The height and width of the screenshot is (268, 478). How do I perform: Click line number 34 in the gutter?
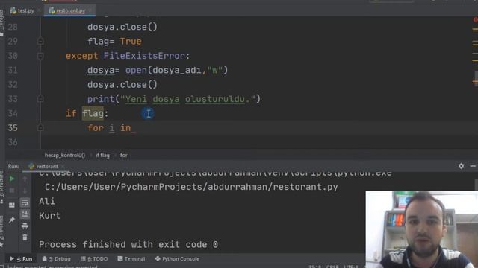coord(13,114)
